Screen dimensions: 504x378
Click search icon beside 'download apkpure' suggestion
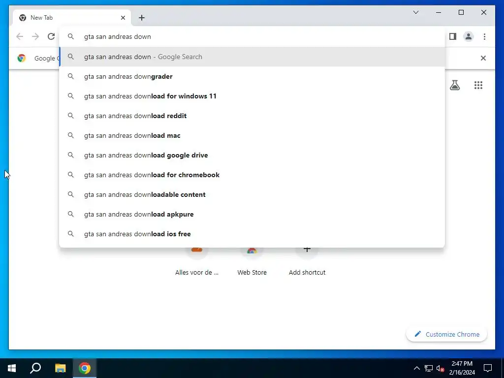click(x=71, y=214)
